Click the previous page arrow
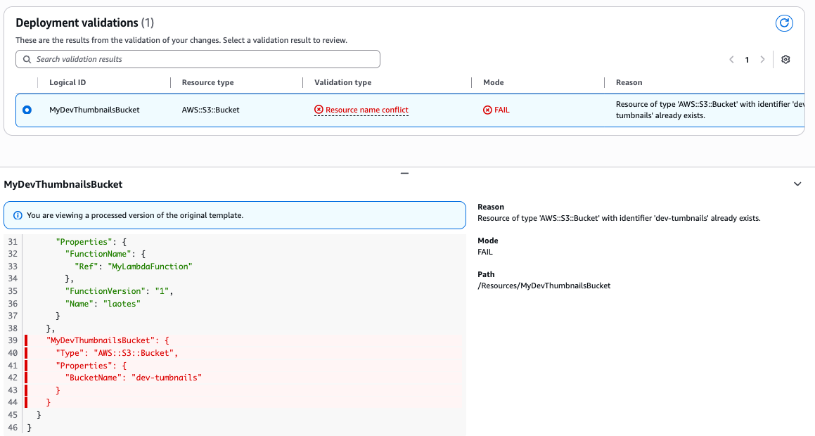 coord(731,59)
